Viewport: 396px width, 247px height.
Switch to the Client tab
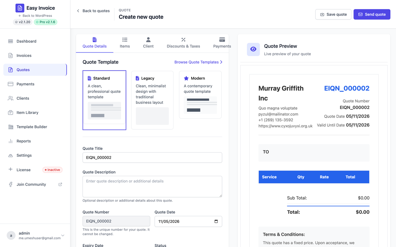[x=148, y=43]
